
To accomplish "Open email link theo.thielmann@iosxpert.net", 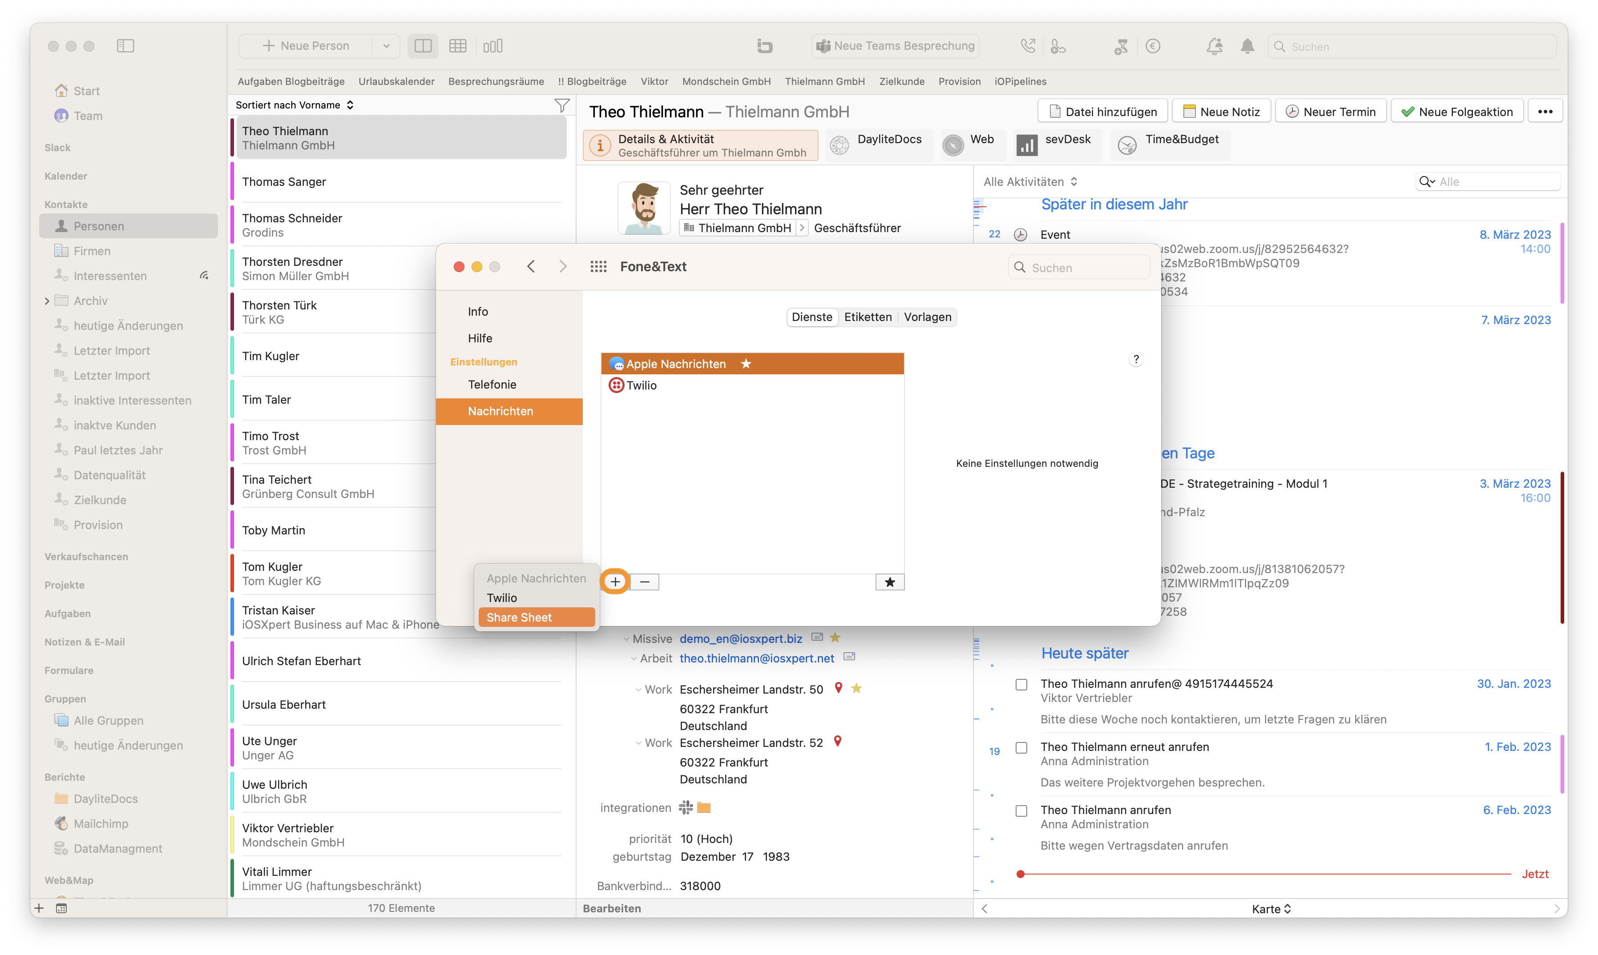I will pyautogui.click(x=756, y=658).
